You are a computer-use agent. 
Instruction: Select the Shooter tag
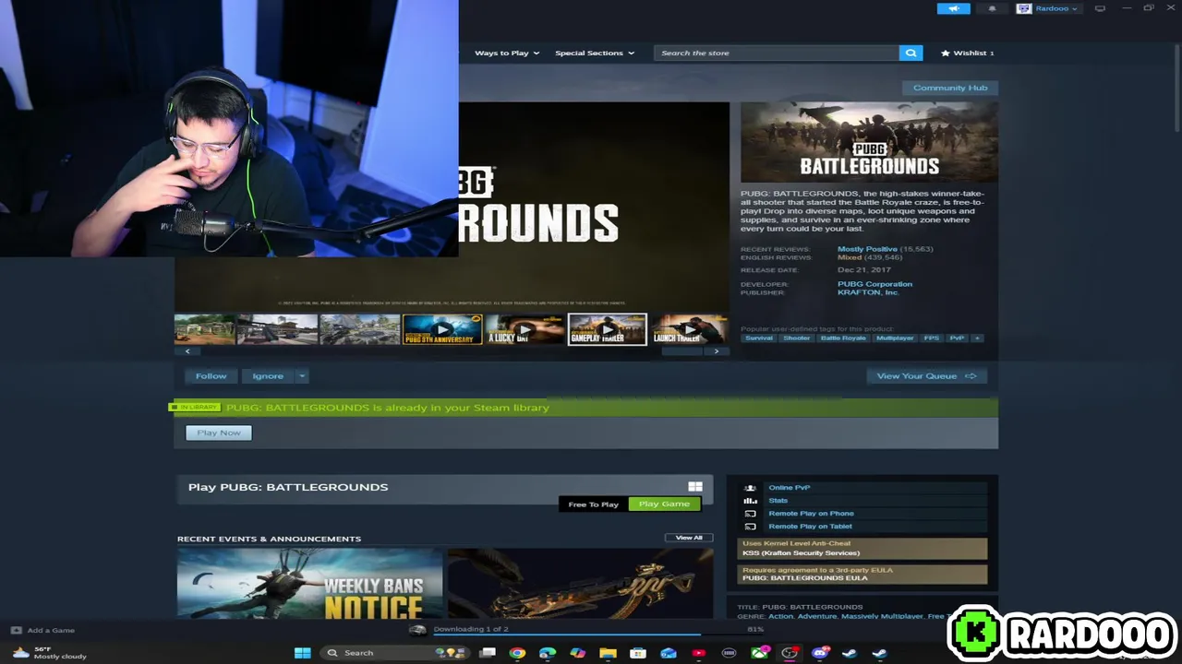click(796, 338)
